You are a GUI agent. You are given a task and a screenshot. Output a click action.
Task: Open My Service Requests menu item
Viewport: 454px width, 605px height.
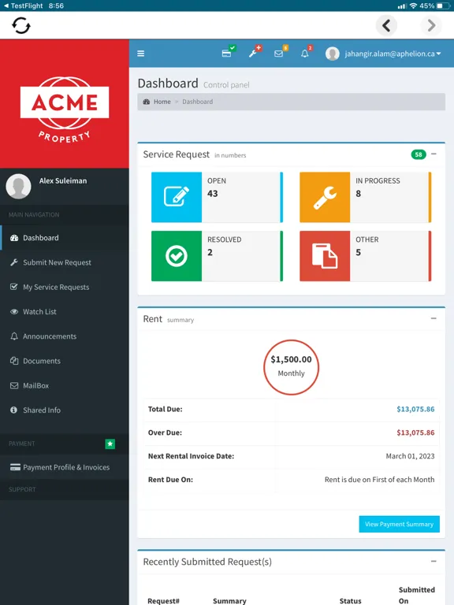65,287
